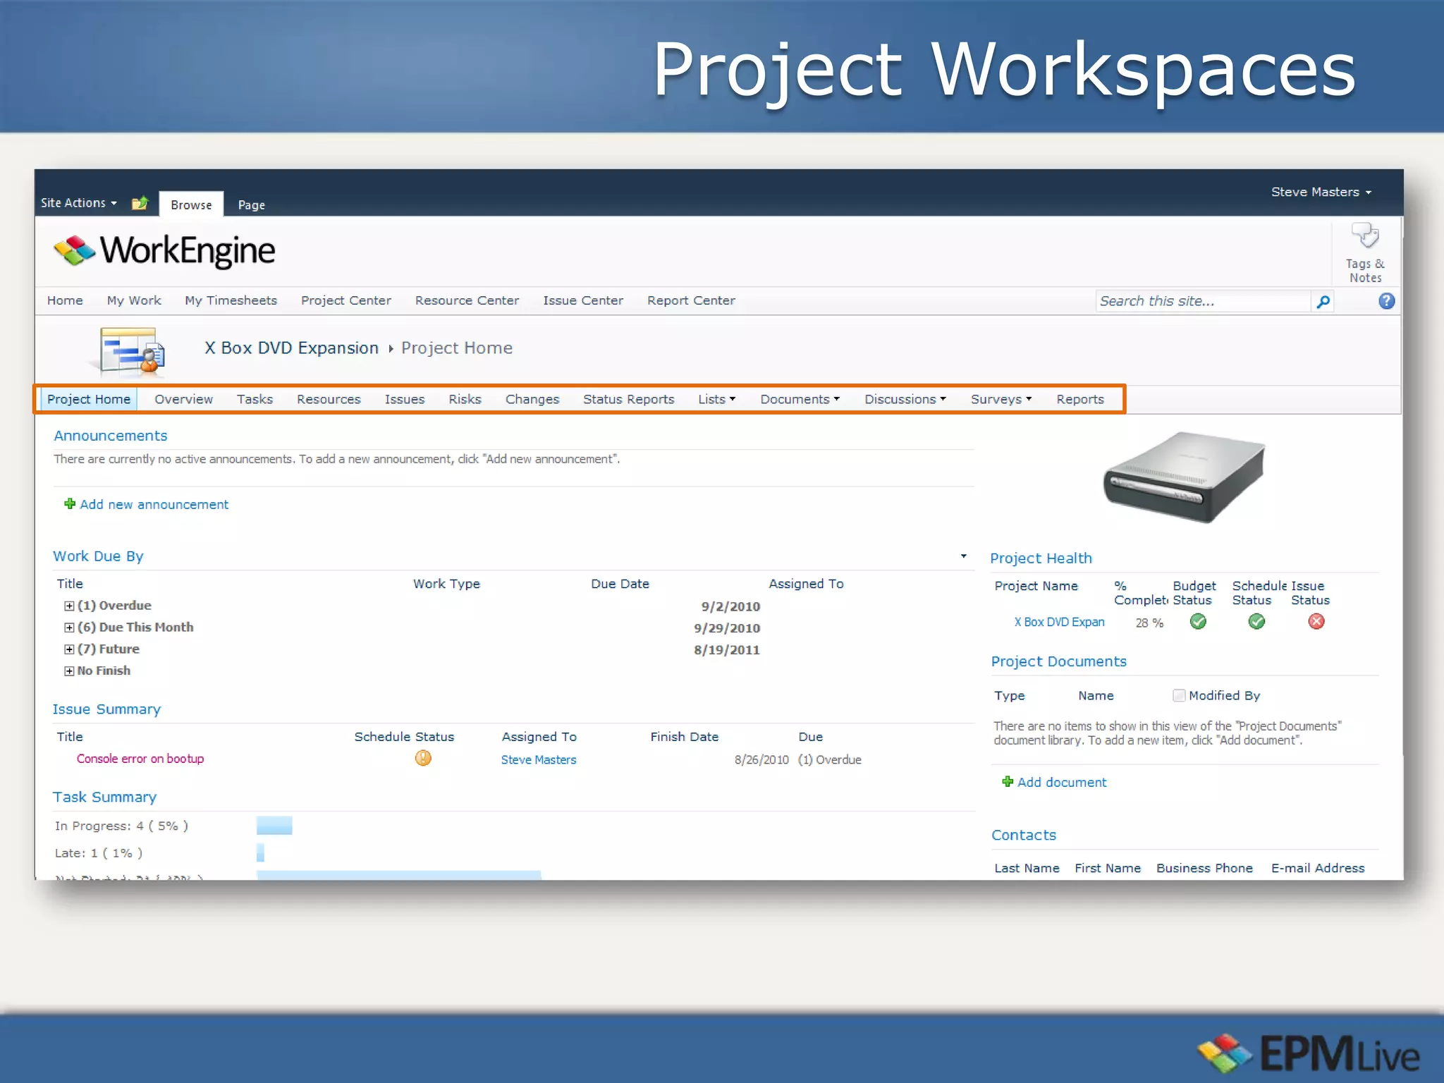This screenshot has height=1083, width=1444.
Task: Open the blue help question mark icon
Action: click(1386, 301)
